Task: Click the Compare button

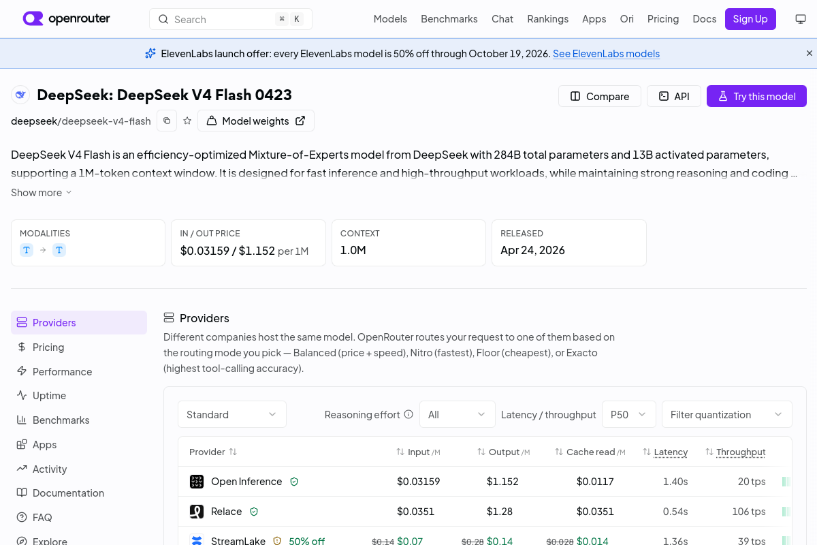Action: [600, 96]
